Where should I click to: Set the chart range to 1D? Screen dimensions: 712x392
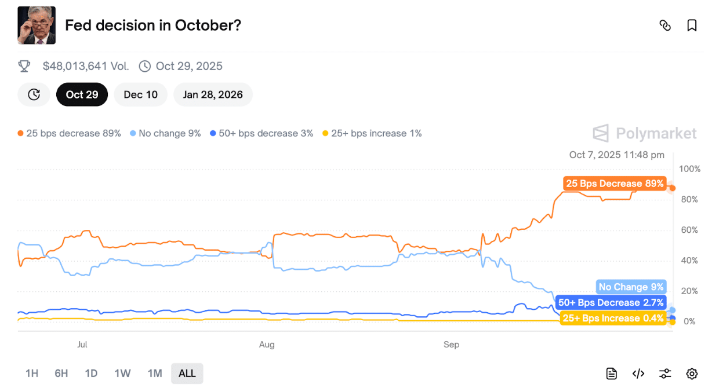point(91,373)
